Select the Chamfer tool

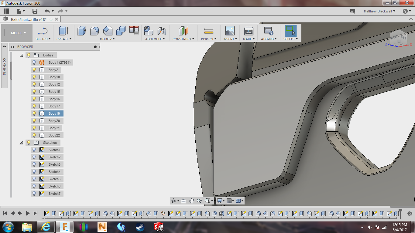[108, 31]
